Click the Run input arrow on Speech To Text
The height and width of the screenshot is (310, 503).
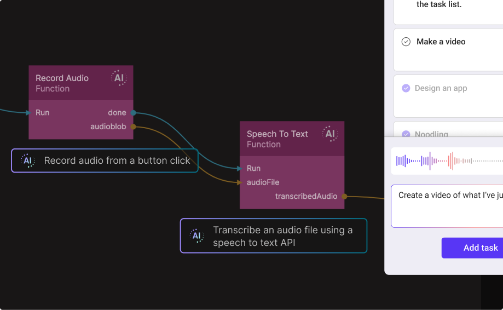tap(239, 169)
